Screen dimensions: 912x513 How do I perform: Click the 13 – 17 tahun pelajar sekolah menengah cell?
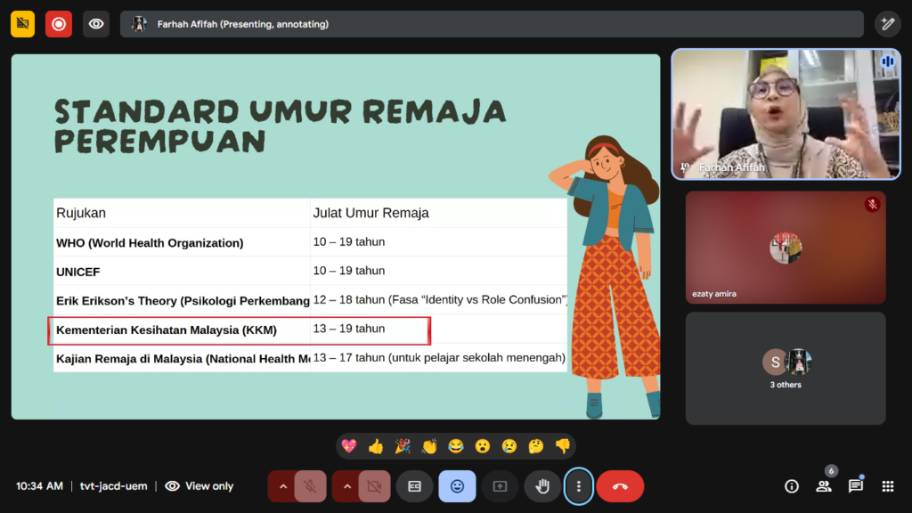[x=439, y=358]
